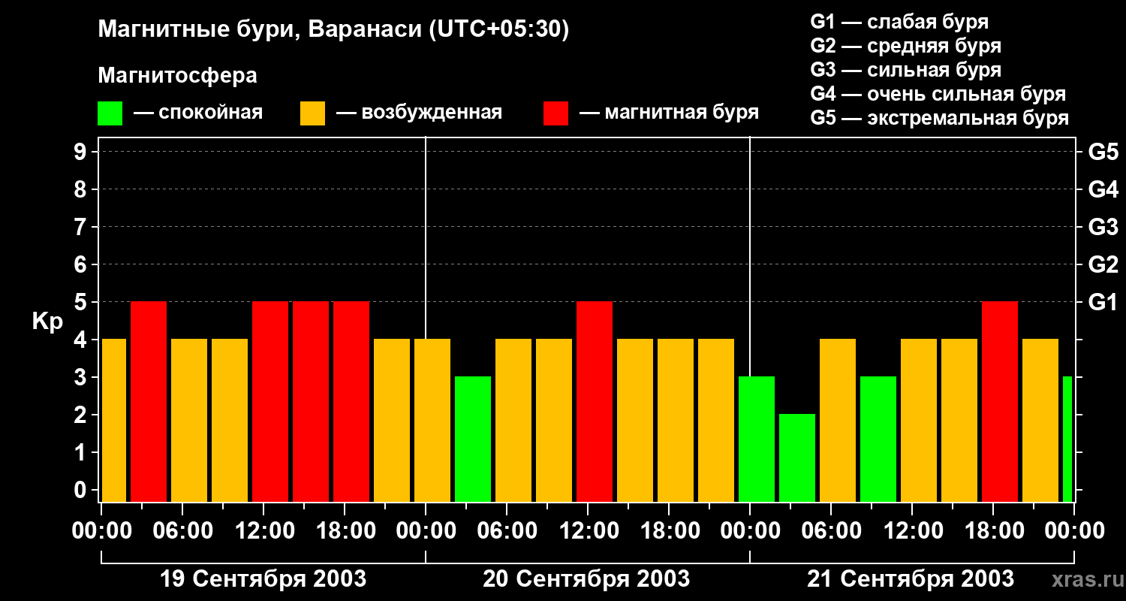Click the 06:00 time label for 21 September

click(830, 530)
